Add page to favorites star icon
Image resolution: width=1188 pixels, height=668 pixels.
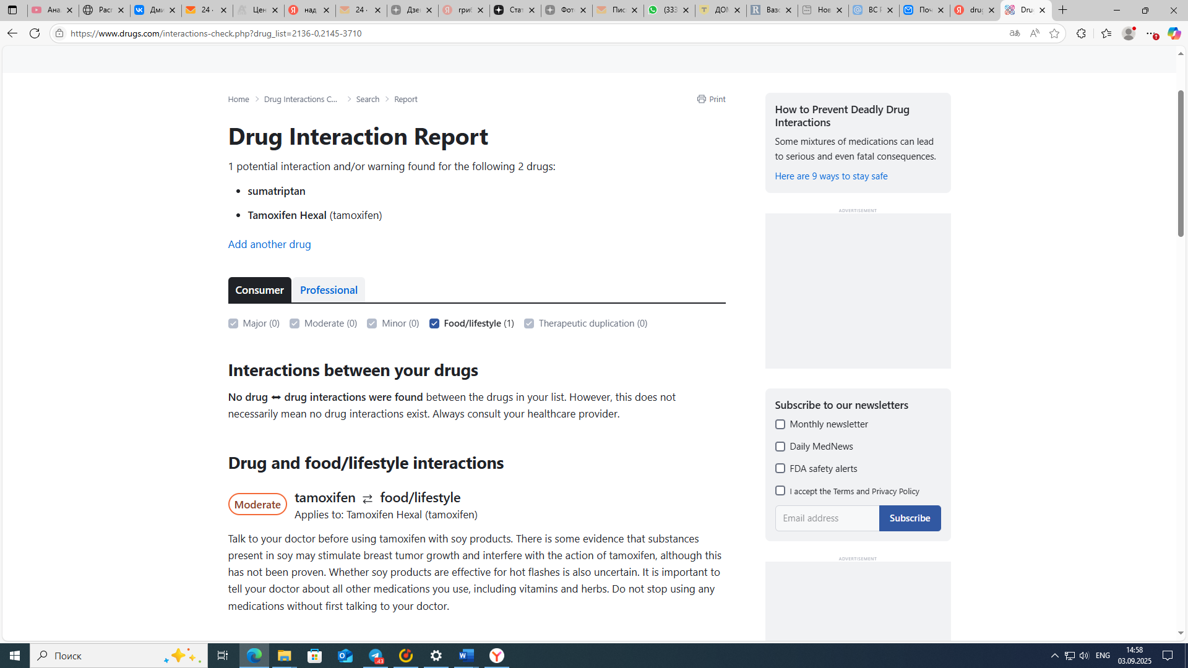[x=1054, y=33]
